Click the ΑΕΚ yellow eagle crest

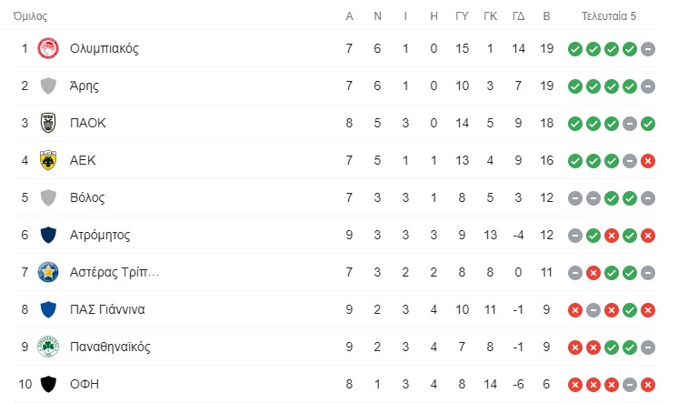tap(48, 160)
